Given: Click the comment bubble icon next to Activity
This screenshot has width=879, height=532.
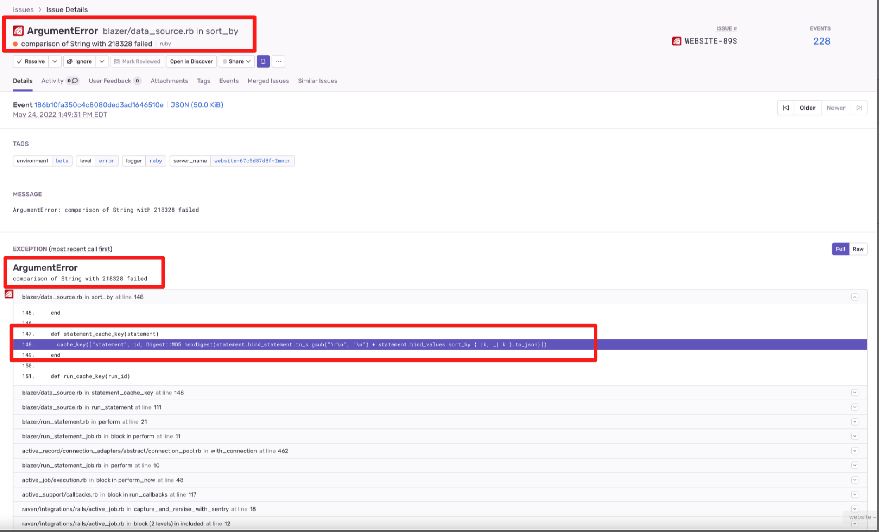Looking at the screenshot, I should [75, 80].
